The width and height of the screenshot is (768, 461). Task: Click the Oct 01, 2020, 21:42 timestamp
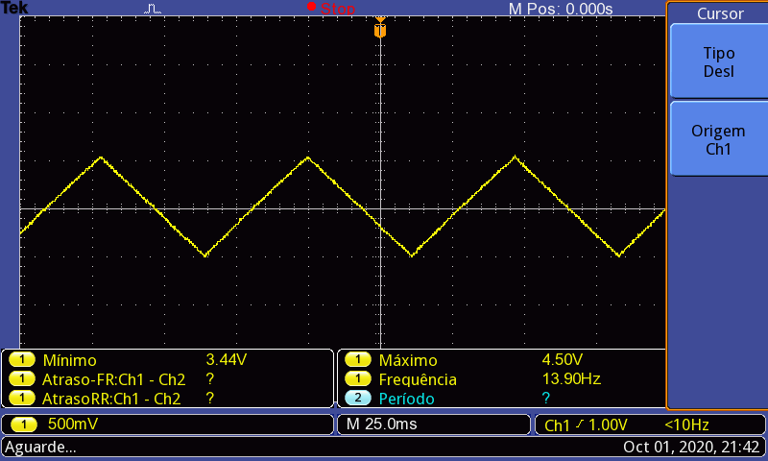coord(690,448)
